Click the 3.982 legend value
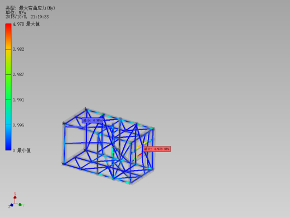 click(18, 49)
